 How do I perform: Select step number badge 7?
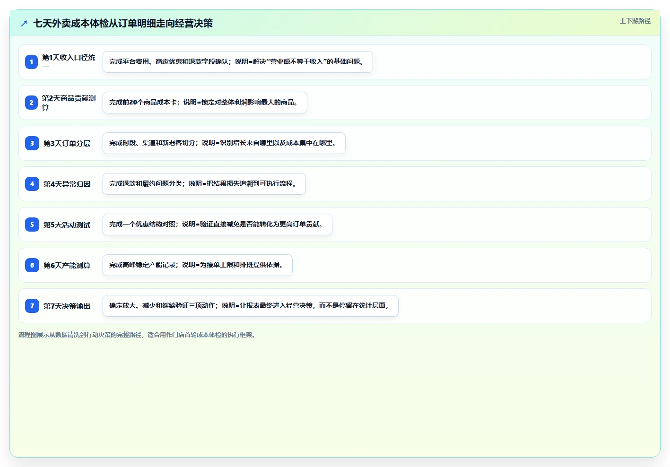pos(32,306)
